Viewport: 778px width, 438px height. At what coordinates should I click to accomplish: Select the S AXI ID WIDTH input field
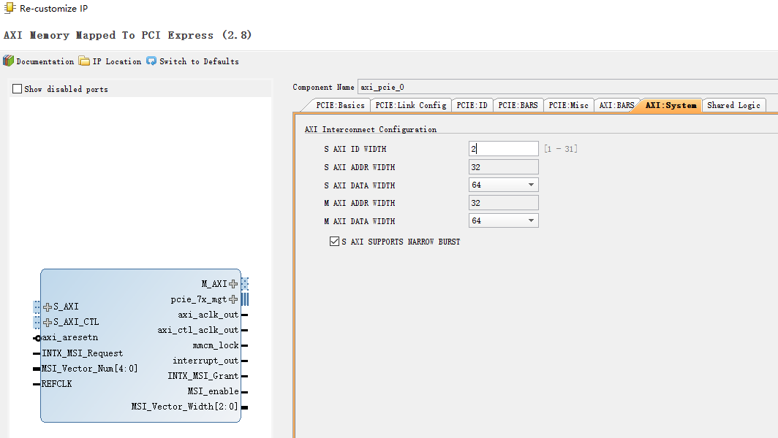pos(503,148)
